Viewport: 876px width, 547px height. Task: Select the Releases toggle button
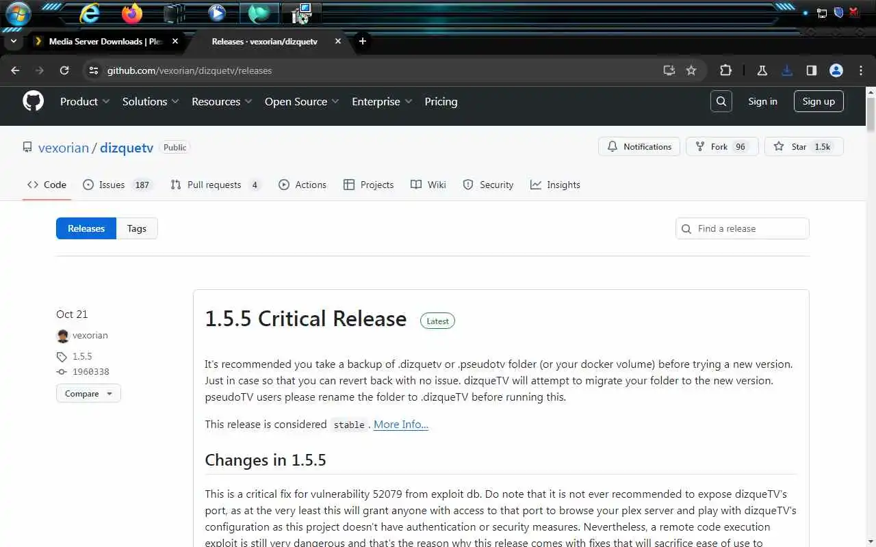click(86, 228)
